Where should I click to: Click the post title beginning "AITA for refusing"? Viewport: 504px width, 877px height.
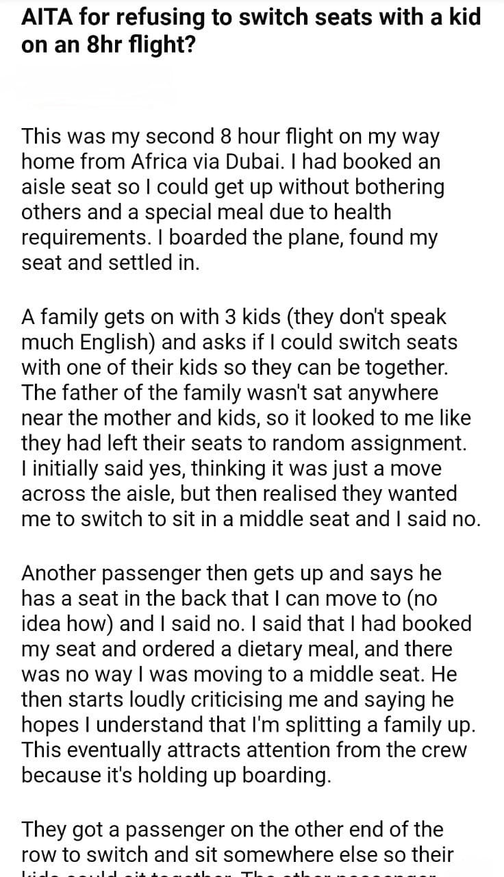click(x=251, y=30)
